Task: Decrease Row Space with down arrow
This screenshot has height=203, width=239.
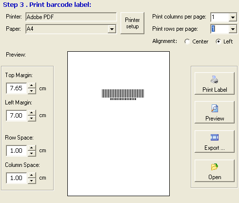Action: click(x=32, y=153)
